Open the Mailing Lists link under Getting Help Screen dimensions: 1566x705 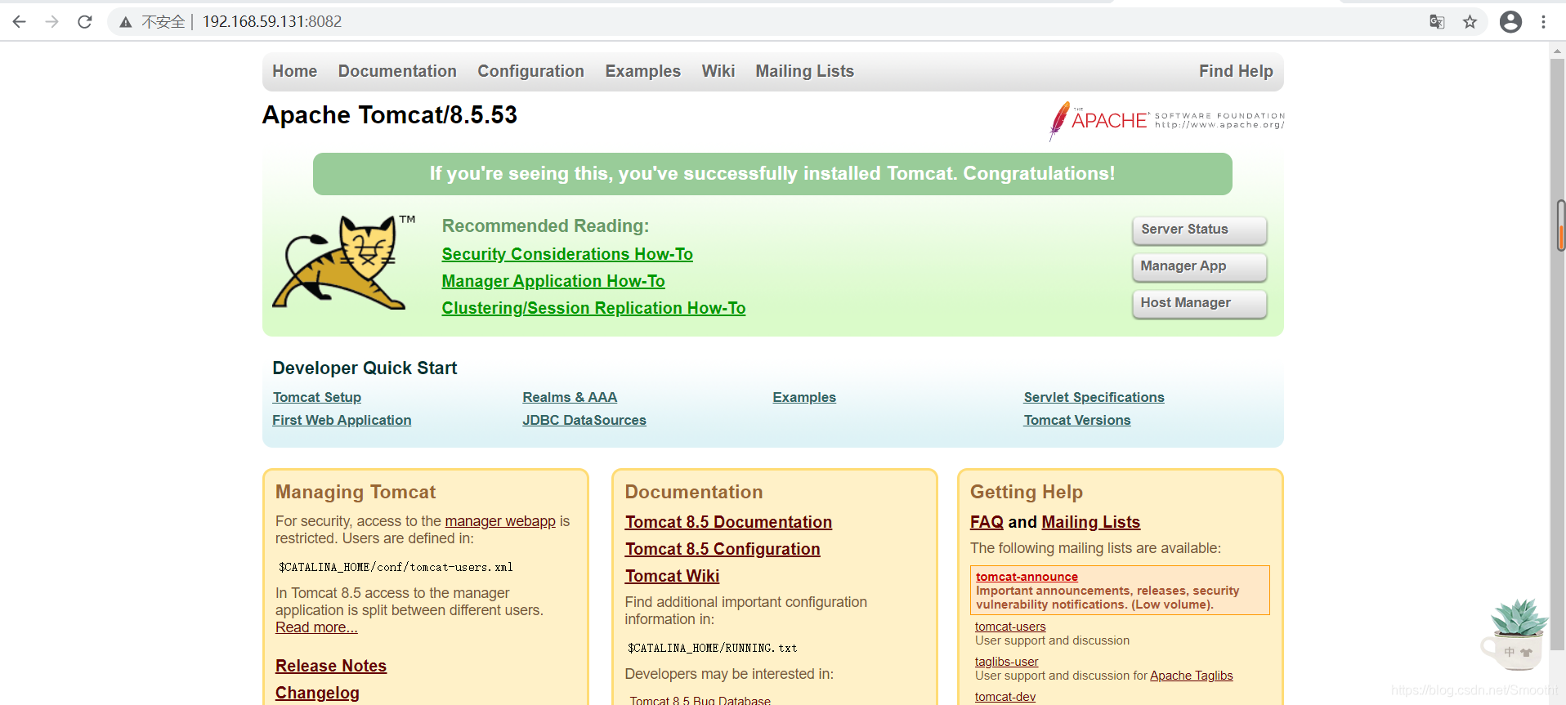click(x=1091, y=522)
